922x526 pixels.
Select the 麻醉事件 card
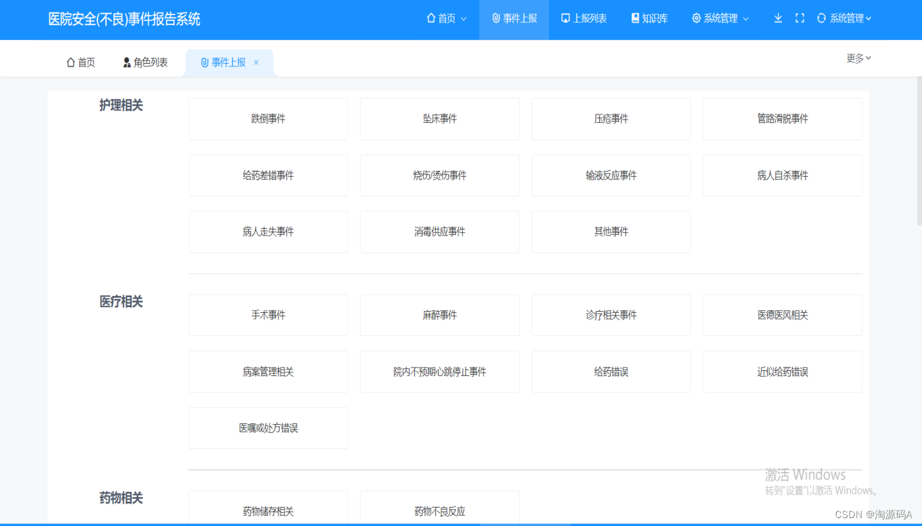[440, 316]
